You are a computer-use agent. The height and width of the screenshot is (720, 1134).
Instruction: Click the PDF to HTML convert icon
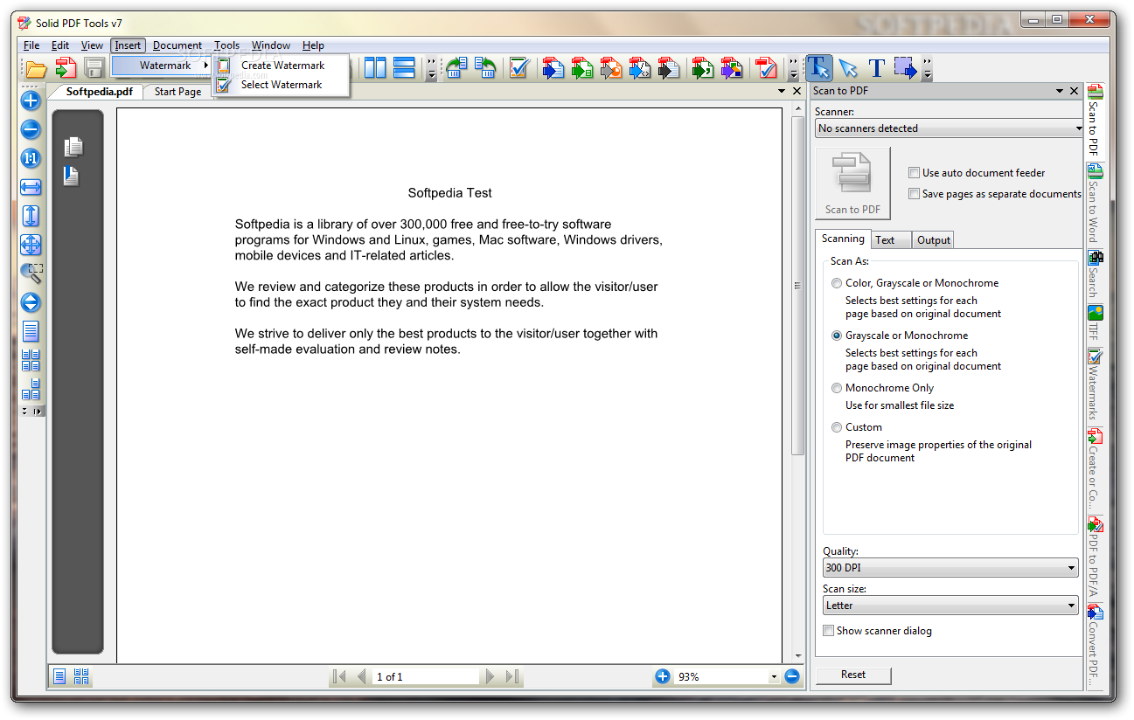point(640,67)
